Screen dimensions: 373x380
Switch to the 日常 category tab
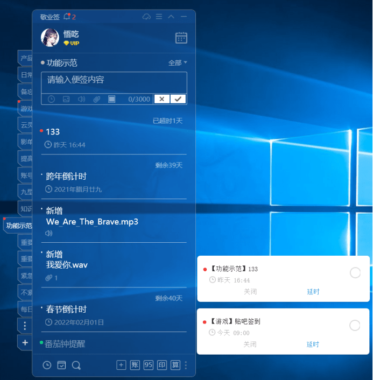click(25, 75)
